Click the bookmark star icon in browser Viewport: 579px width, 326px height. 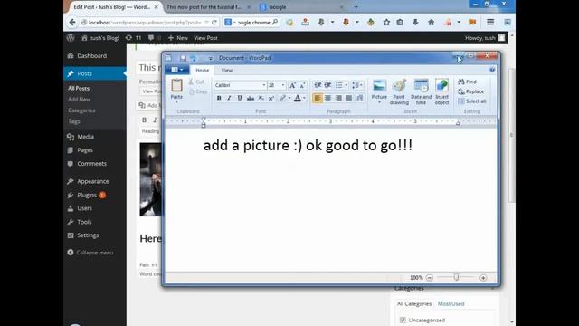(386, 22)
